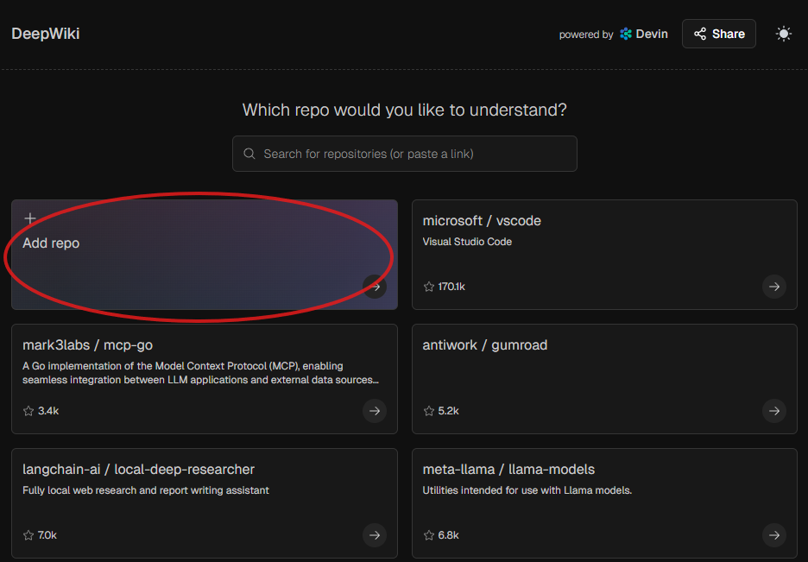
Task: Click 'Which repo would you like to understand?' heading
Action: click(405, 110)
